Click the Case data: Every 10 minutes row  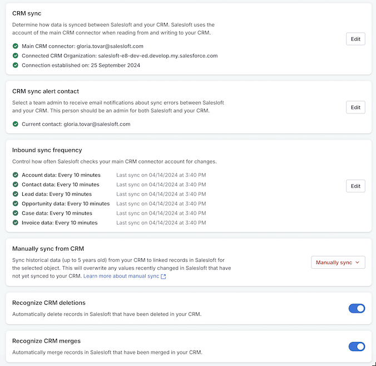57,214
